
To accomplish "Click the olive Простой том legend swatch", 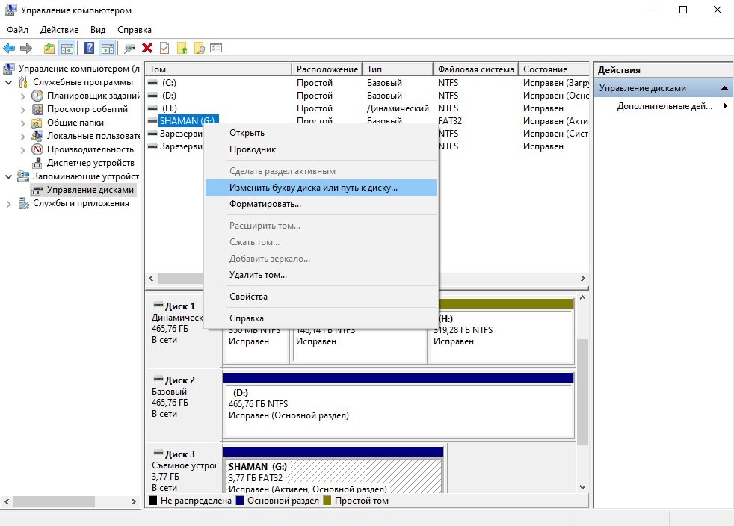I will pyautogui.click(x=327, y=501).
